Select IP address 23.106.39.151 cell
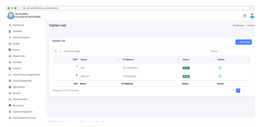Screen dimensions: 260x127 click(129, 77)
